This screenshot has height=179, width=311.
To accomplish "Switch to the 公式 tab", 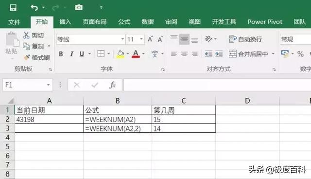I will click(x=124, y=21).
